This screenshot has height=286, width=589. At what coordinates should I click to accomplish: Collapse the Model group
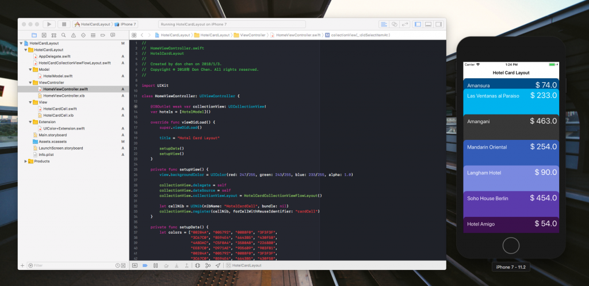tap(30, 70)
